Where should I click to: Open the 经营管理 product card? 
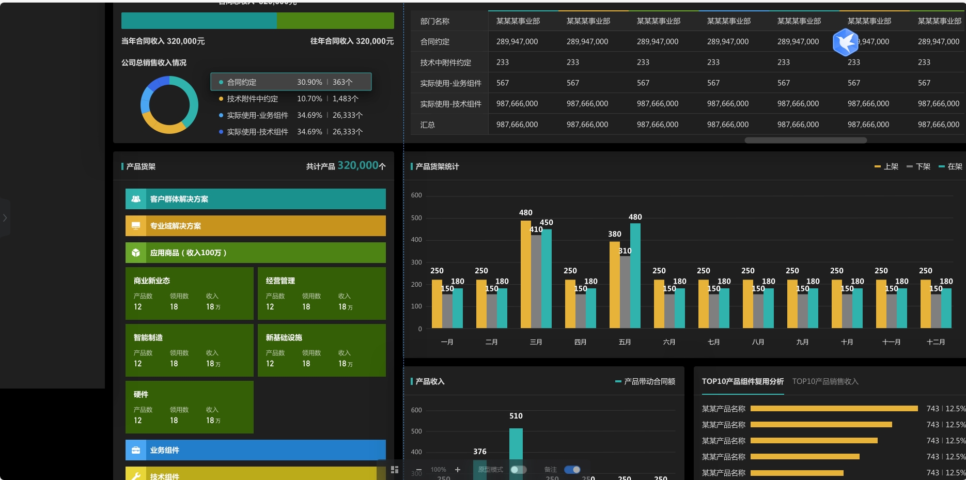pos(322,293)
